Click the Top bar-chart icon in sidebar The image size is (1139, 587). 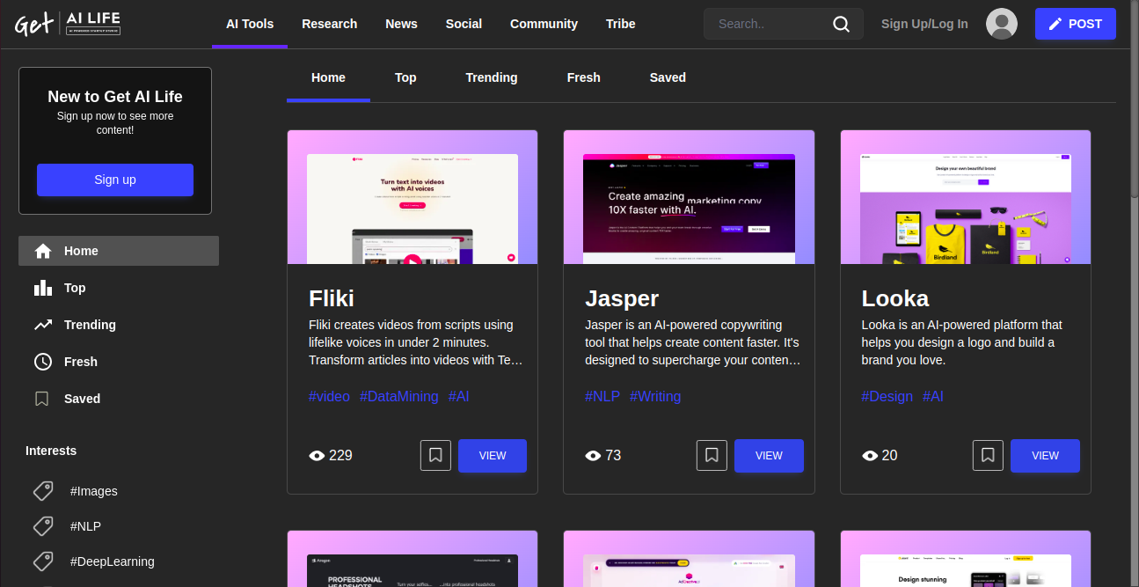click(43, 288)
